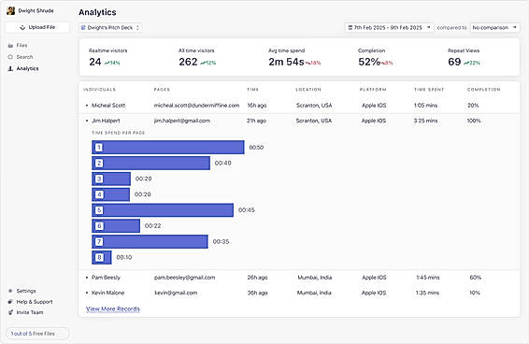
Task: Open Files in the sidebar
Action: [x=21, y=45]
